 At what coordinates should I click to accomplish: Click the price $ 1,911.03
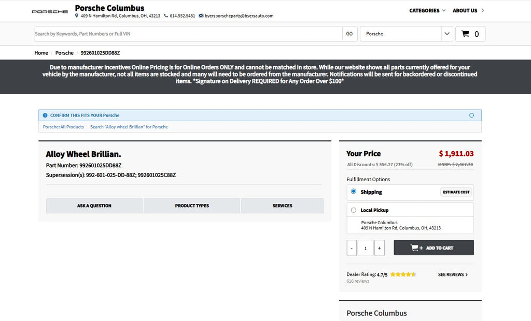(x=456, y=154)
